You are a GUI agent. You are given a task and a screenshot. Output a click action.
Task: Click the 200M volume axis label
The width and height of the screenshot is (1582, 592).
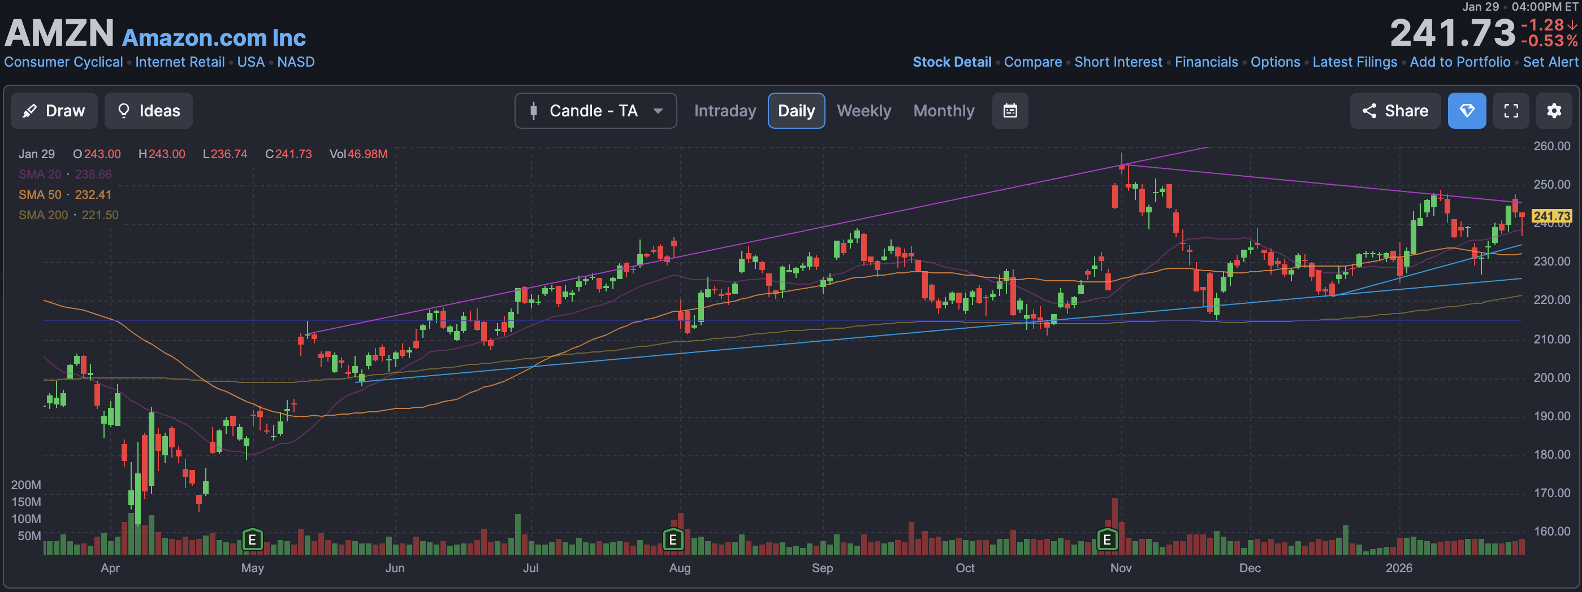point(26,485)
